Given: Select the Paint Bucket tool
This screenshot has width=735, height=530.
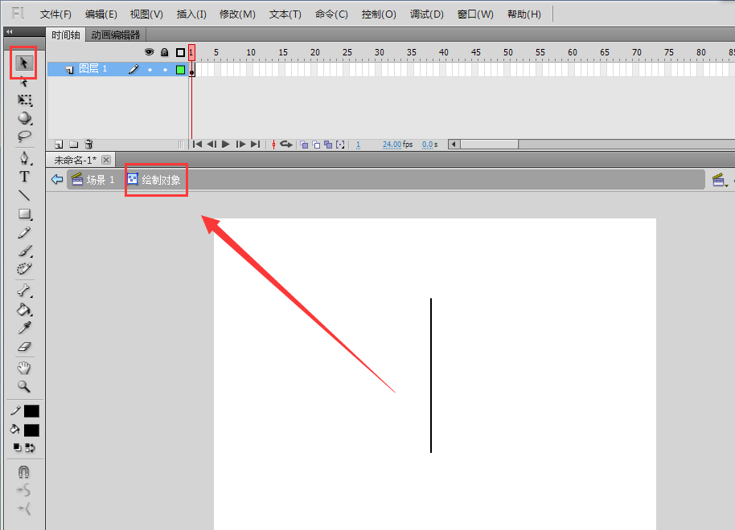Looking at the screenshot, I should tap(24, 309).
